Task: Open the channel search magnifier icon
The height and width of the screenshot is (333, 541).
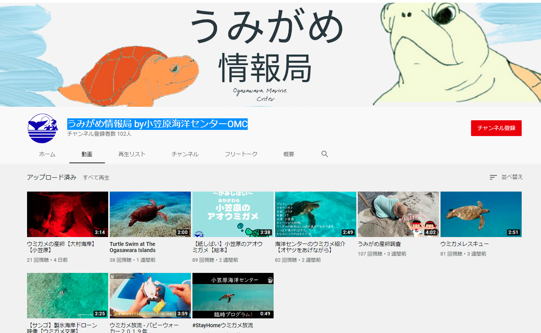Action: pos(325,154)
